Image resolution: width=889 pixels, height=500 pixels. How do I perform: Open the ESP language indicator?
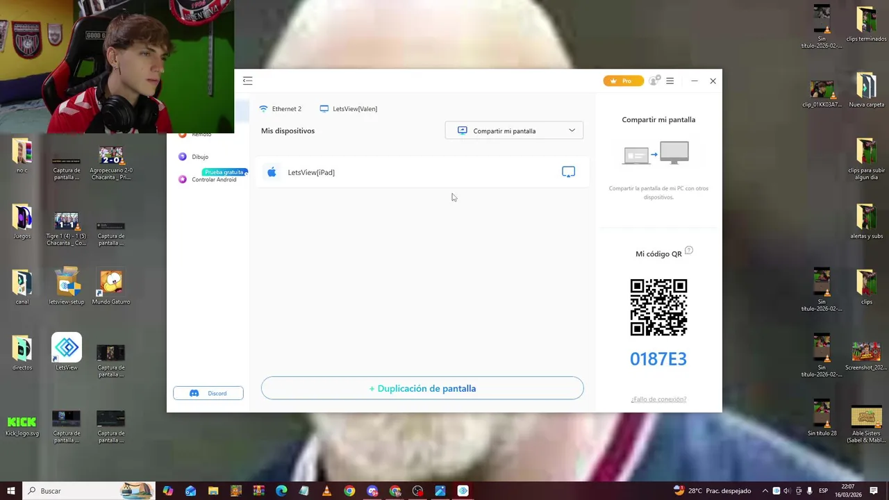point(823,491)
